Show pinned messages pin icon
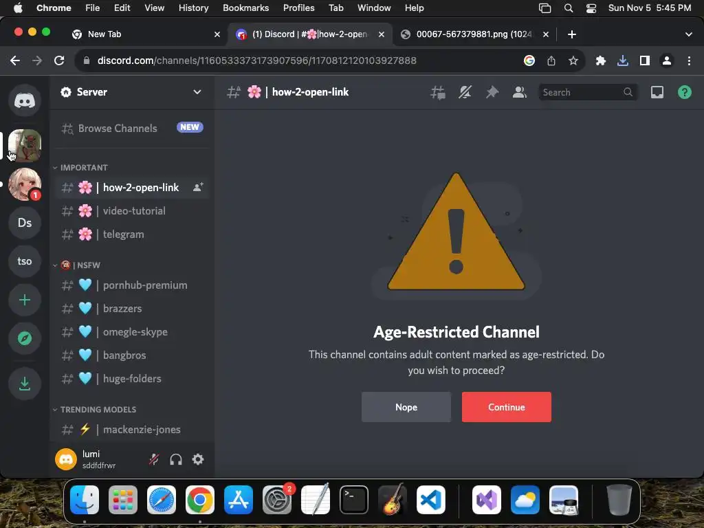Screen dimensions: 704x528 (492, 93)
